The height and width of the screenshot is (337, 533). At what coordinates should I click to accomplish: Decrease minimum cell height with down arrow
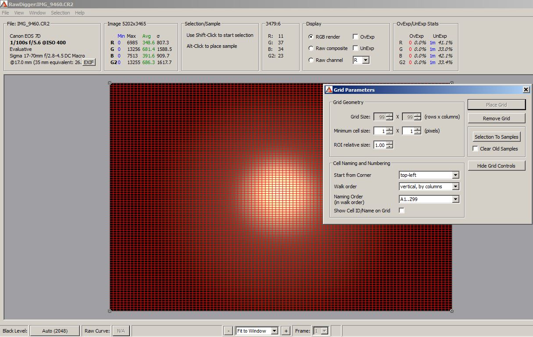(418, 133)
